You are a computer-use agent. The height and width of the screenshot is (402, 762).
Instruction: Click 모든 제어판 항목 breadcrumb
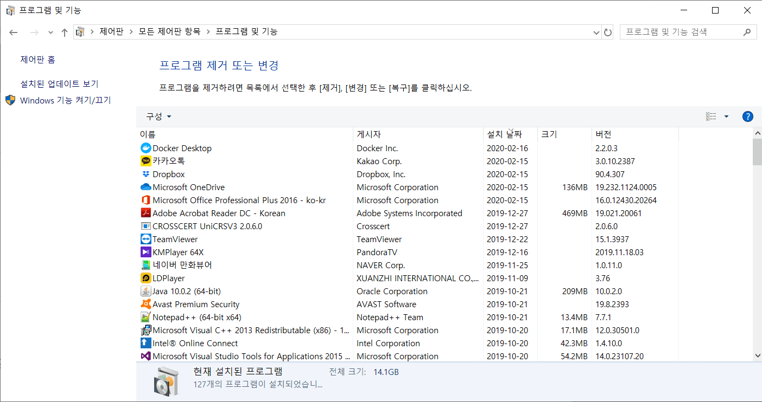tap(169, 32)
